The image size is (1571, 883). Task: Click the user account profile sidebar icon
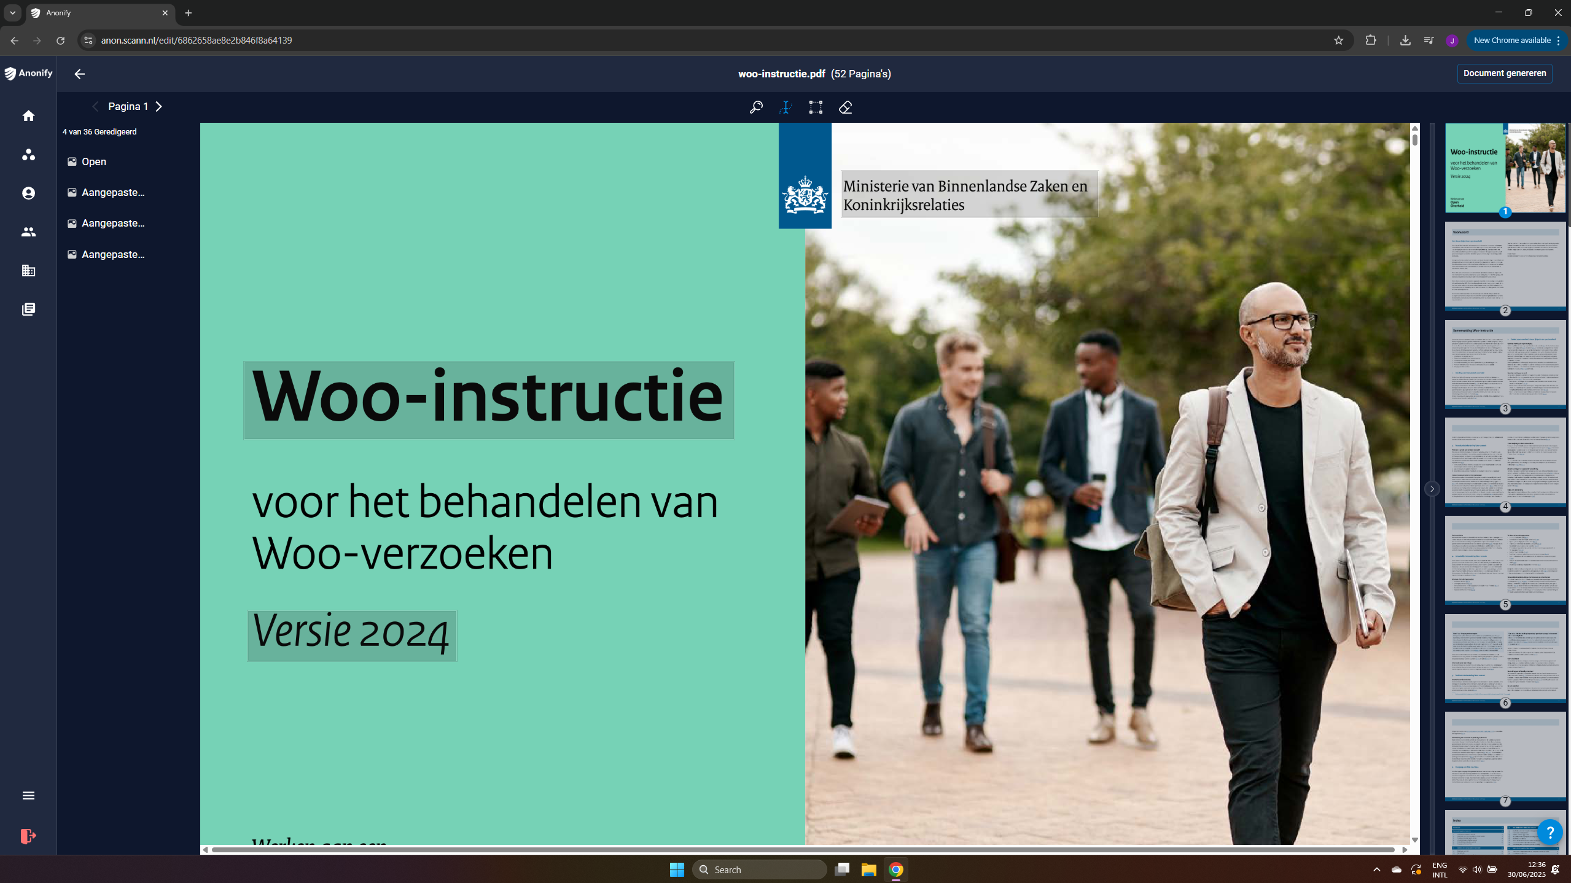tap(28, 193)
